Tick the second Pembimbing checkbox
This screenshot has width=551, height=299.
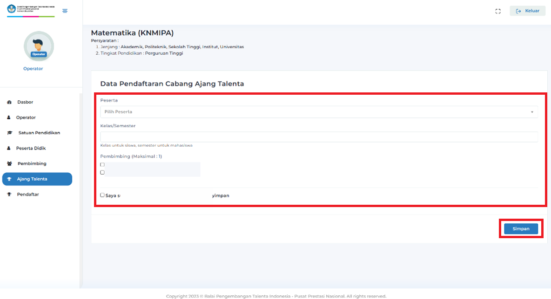point(102,172)
